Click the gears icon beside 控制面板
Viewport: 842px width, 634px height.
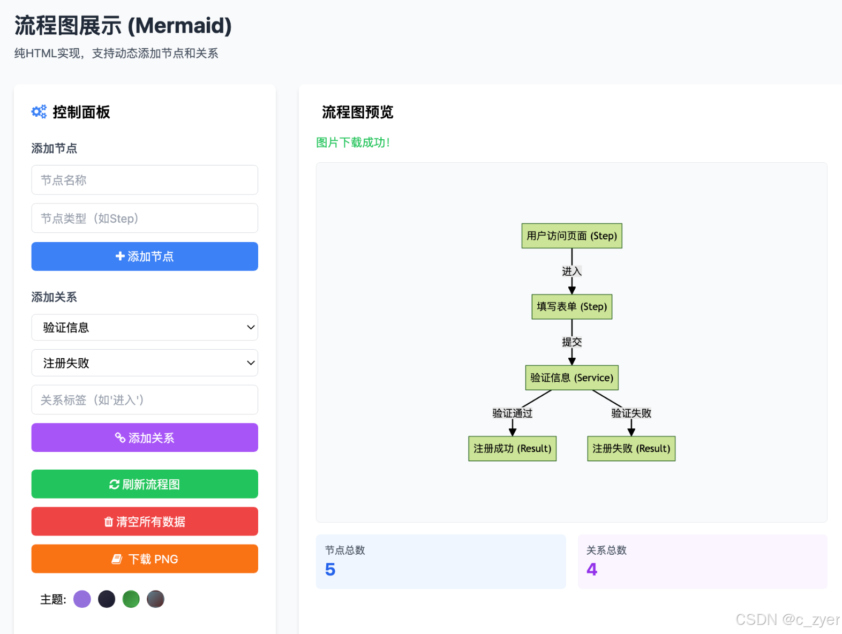[x=39, y=111]
